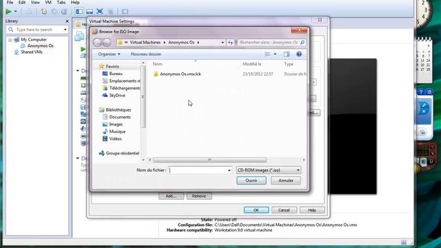Change the file view mode icon

tap(267, 54)
